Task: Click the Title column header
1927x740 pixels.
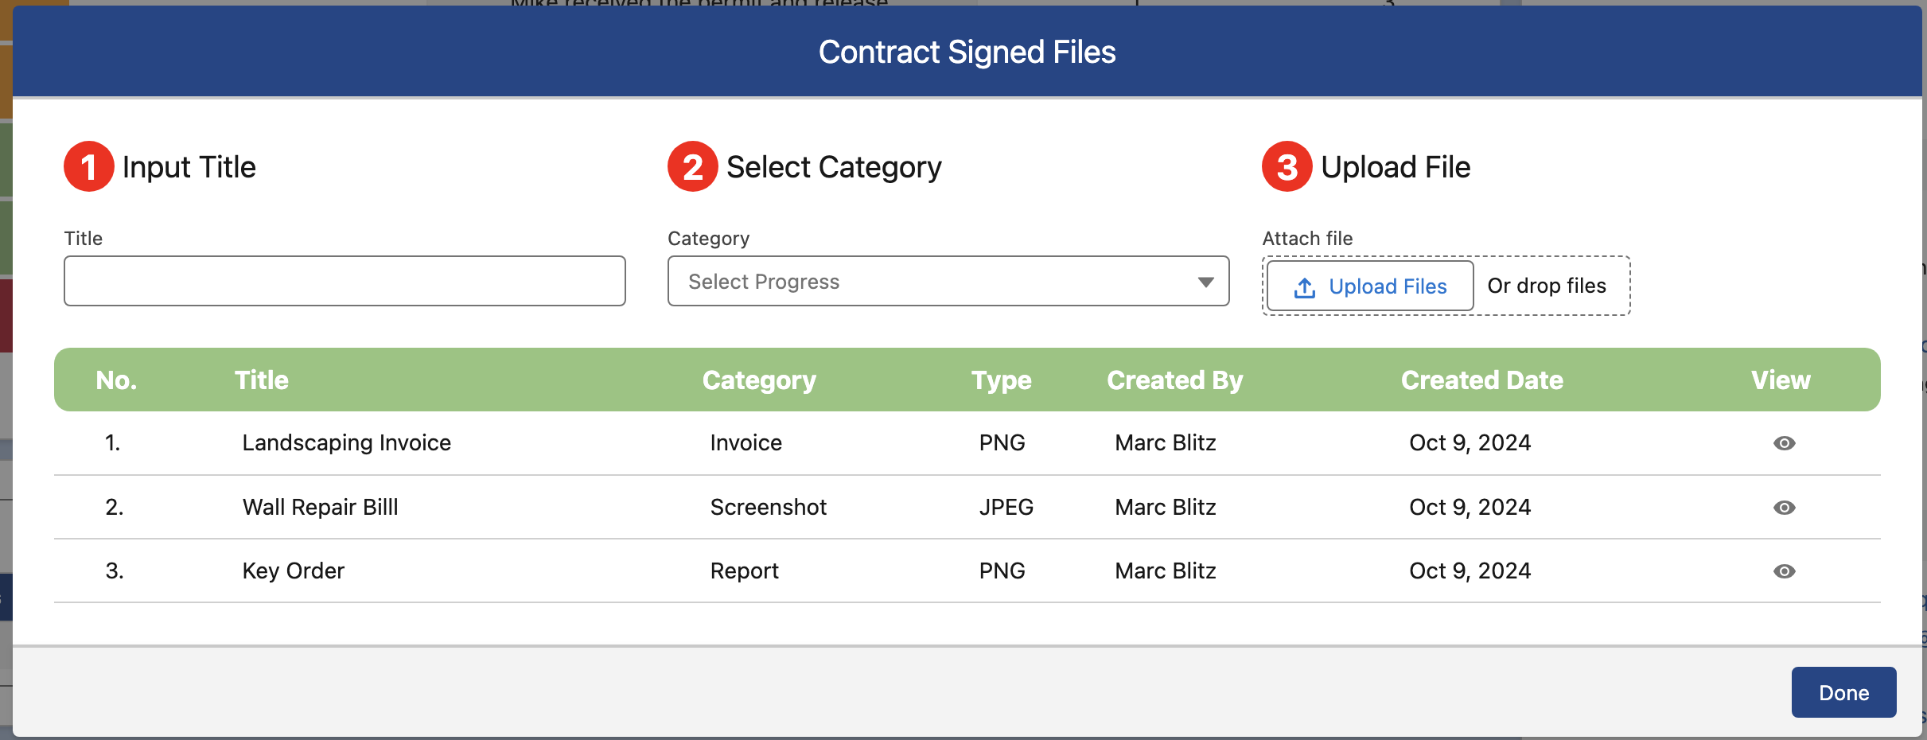Action: coord(262,380)
